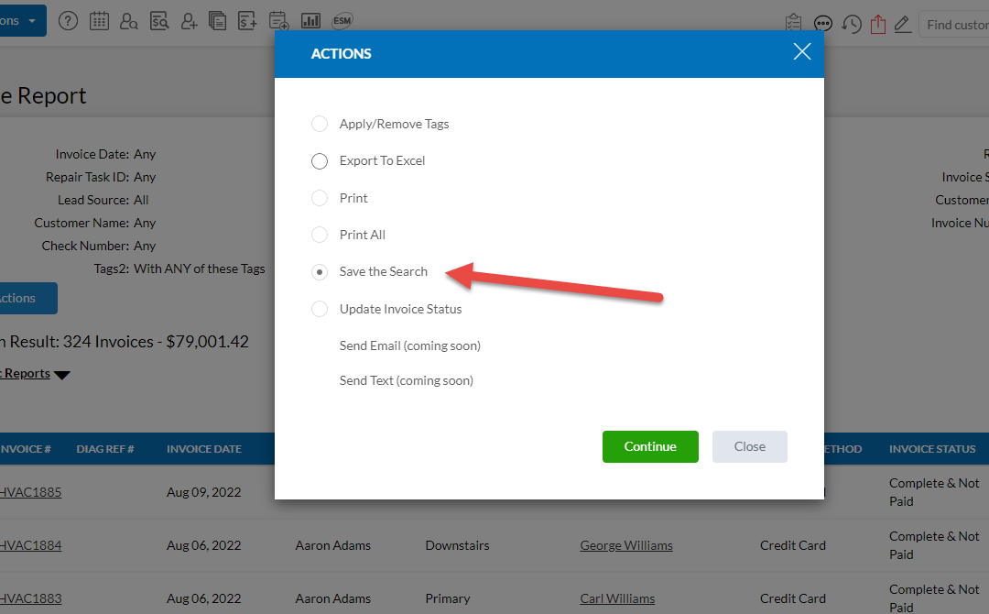The width and height of the screenshot is (989, 614).
Task: Open the Help icon
Action: pos(68,20)
